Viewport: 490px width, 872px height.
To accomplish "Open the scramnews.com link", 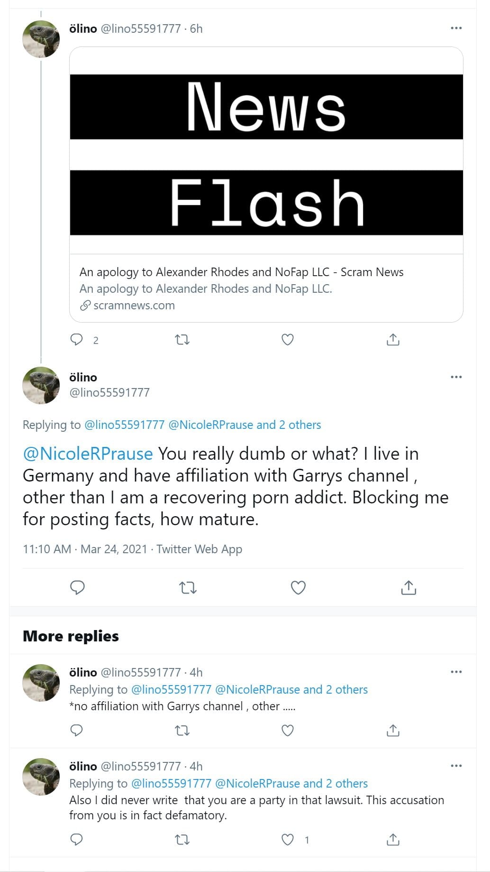I will coord(134,306).
